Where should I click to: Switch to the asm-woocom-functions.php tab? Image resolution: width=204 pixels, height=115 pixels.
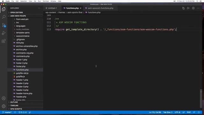click(x=101, y=8)
